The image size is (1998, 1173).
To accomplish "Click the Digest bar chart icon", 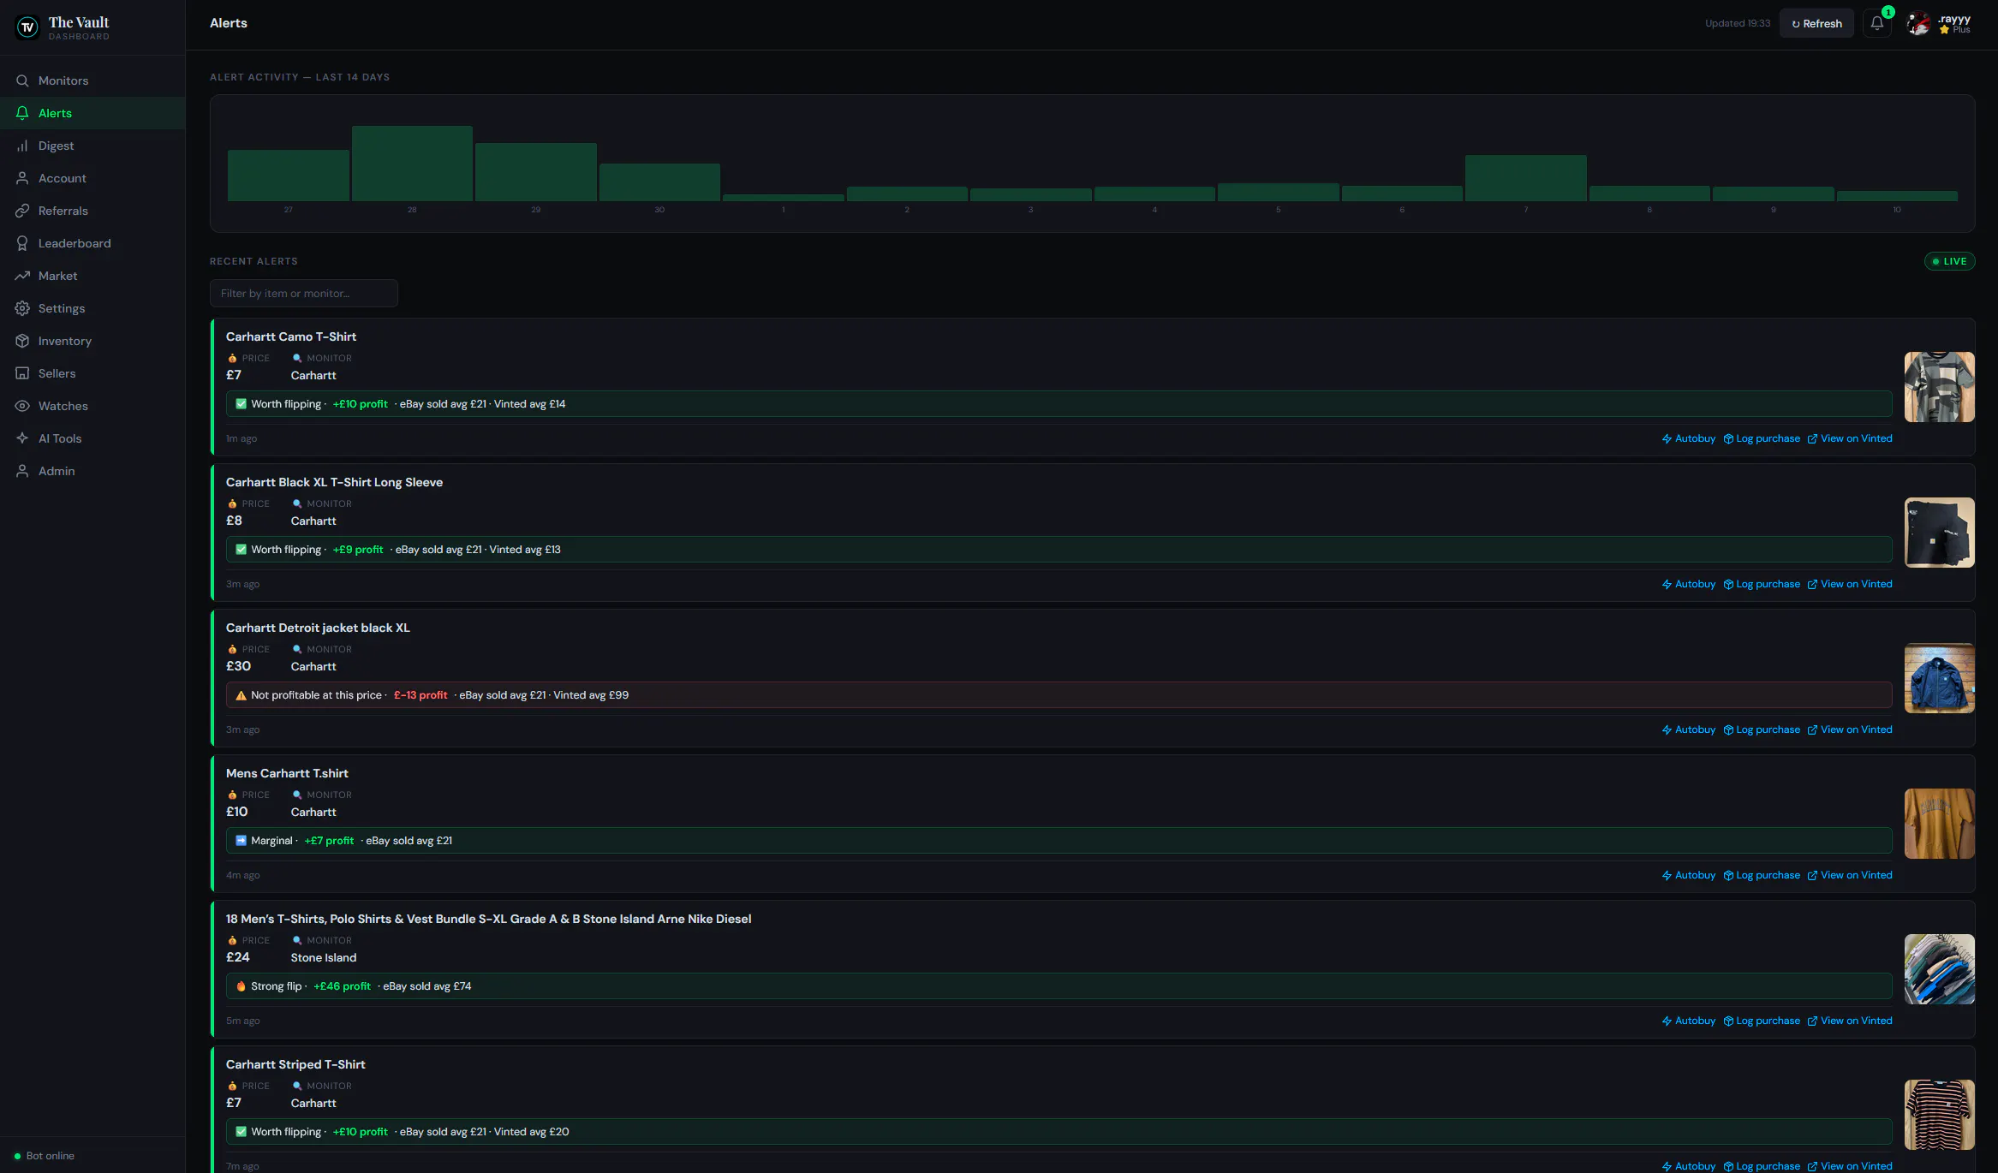I will point(22,146).
